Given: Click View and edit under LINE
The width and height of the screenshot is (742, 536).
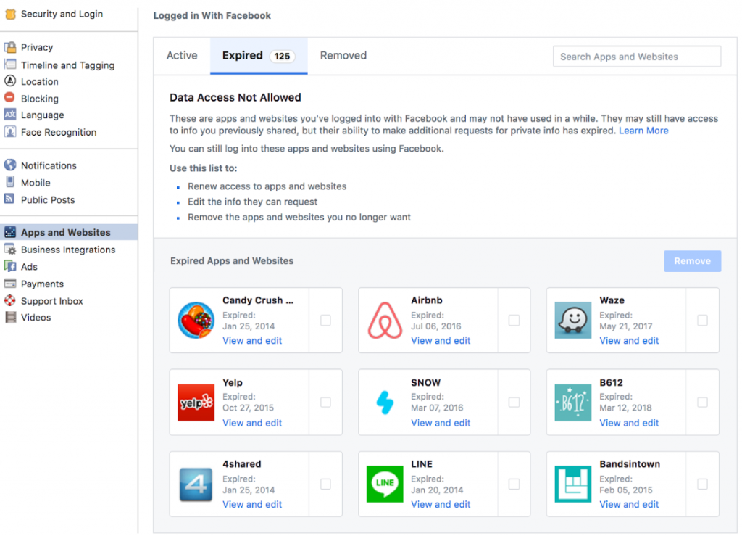Looking at the screenshot, I should coord(441,504).
